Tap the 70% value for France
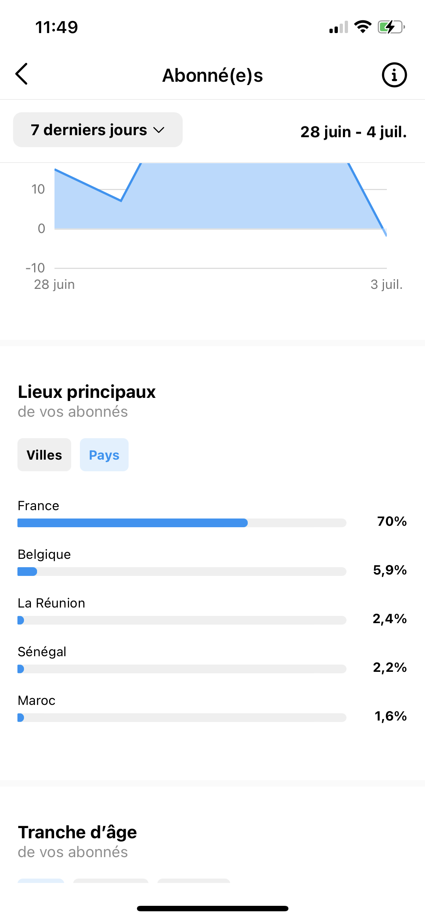 tap(392, 521)
